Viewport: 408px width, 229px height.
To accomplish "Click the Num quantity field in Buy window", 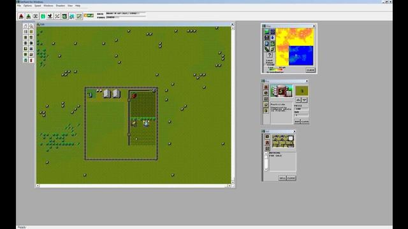I will pyautogui.click(x=302, y=115).
